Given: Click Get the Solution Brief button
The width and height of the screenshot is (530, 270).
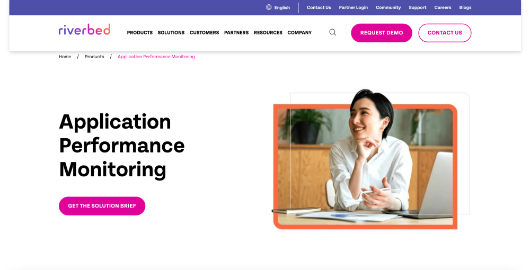Looking at the screenshot, I should pyautogui.click(x=102, y=206).
